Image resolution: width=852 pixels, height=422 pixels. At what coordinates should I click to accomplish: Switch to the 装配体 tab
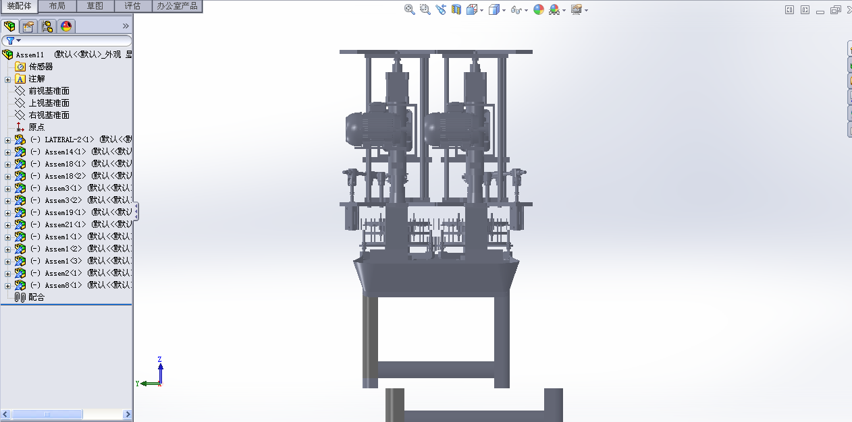tap(19, 5)
